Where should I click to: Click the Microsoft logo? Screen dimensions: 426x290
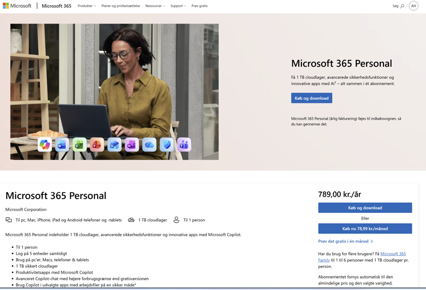[x=17, y=6]
